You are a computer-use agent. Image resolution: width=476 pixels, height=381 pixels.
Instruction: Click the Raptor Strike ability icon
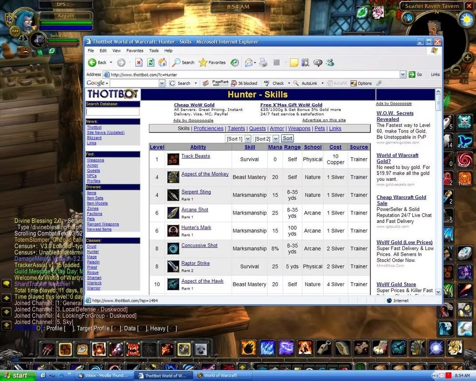[173, 266]
